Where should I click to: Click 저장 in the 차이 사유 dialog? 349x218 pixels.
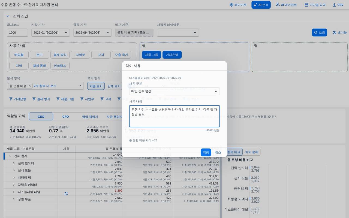click(x=206, y=152)
